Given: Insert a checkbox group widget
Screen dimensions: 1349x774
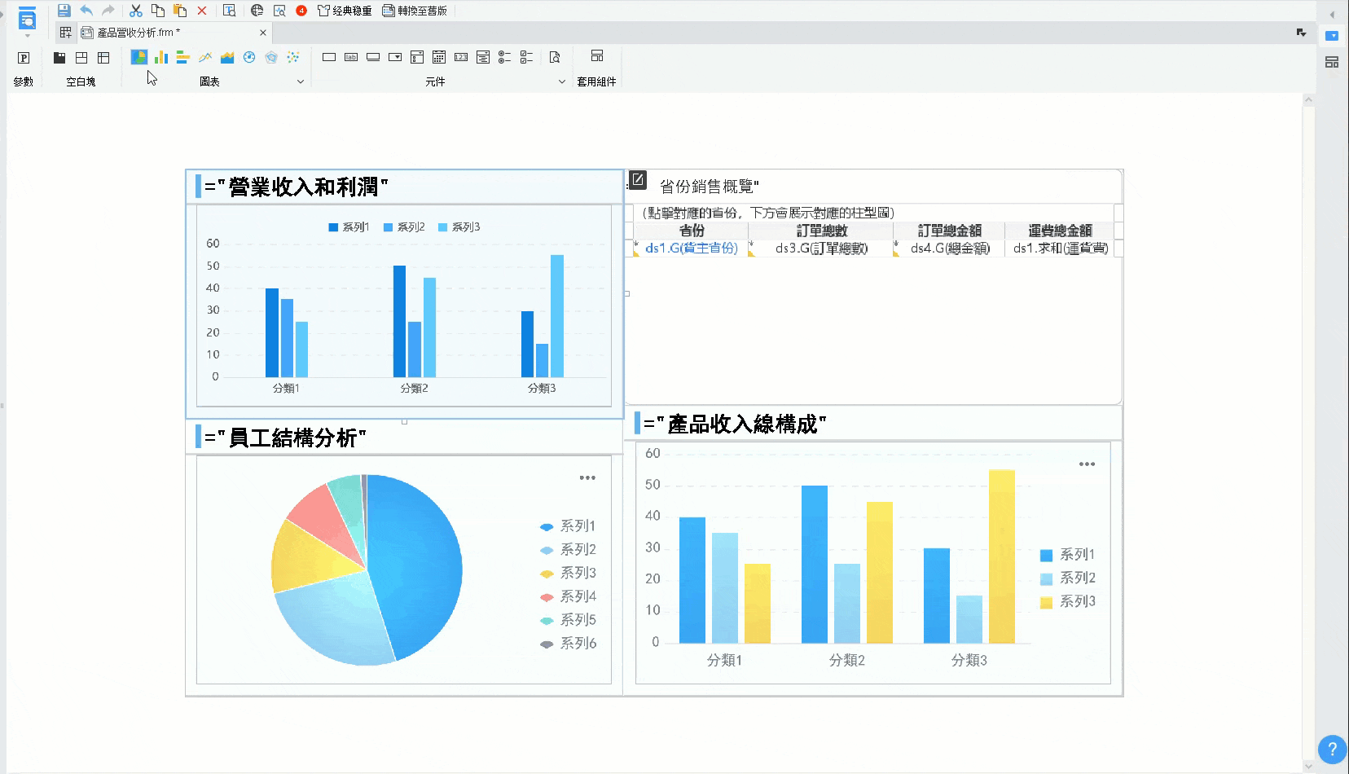Looking at the screenshot, I should click(x=526, y=57).
